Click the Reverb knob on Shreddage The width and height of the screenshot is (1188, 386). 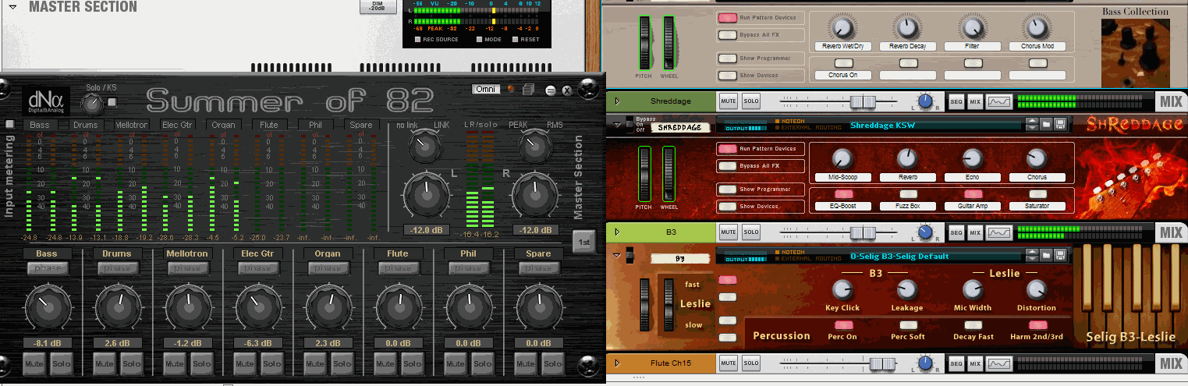click(x=906, y=158)
